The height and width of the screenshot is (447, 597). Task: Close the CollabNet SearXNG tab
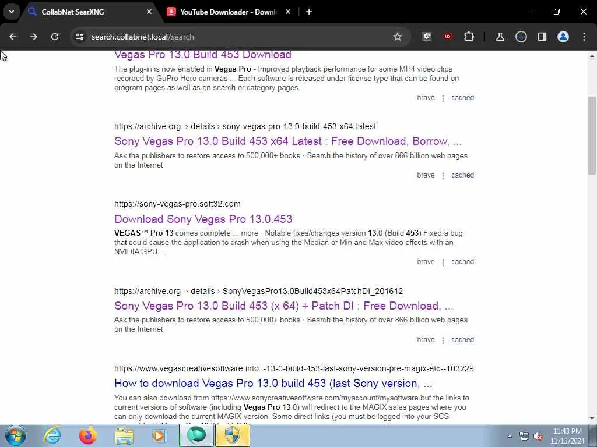pyautogui.click(x=149, y=12)
